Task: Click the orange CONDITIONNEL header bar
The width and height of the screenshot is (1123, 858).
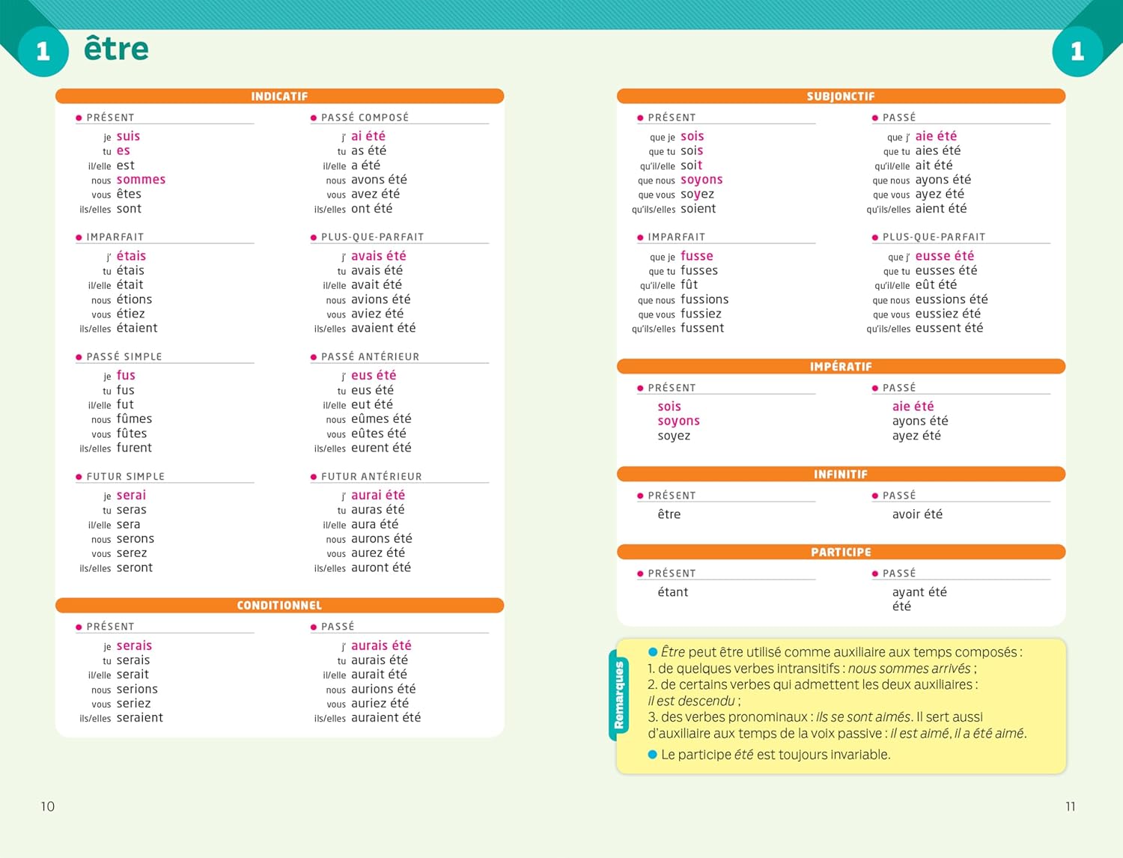Action: [279, 605]
